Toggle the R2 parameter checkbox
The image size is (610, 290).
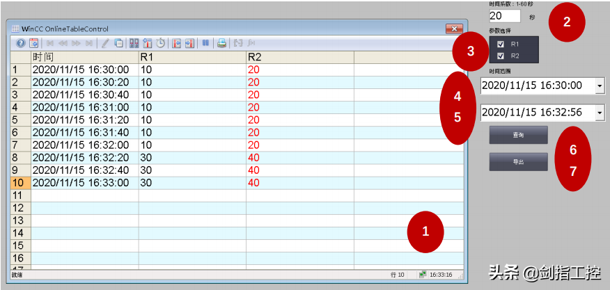click(501, 55)
